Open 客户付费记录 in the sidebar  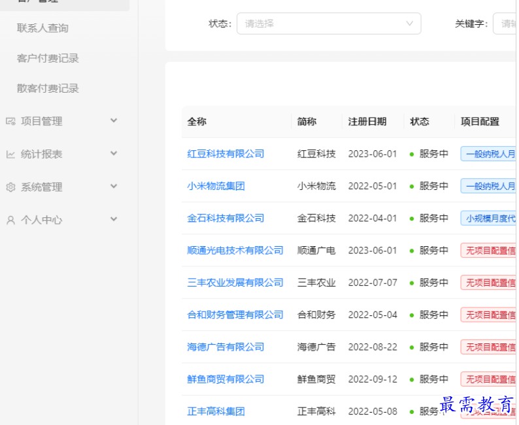[x=48, y=58]
